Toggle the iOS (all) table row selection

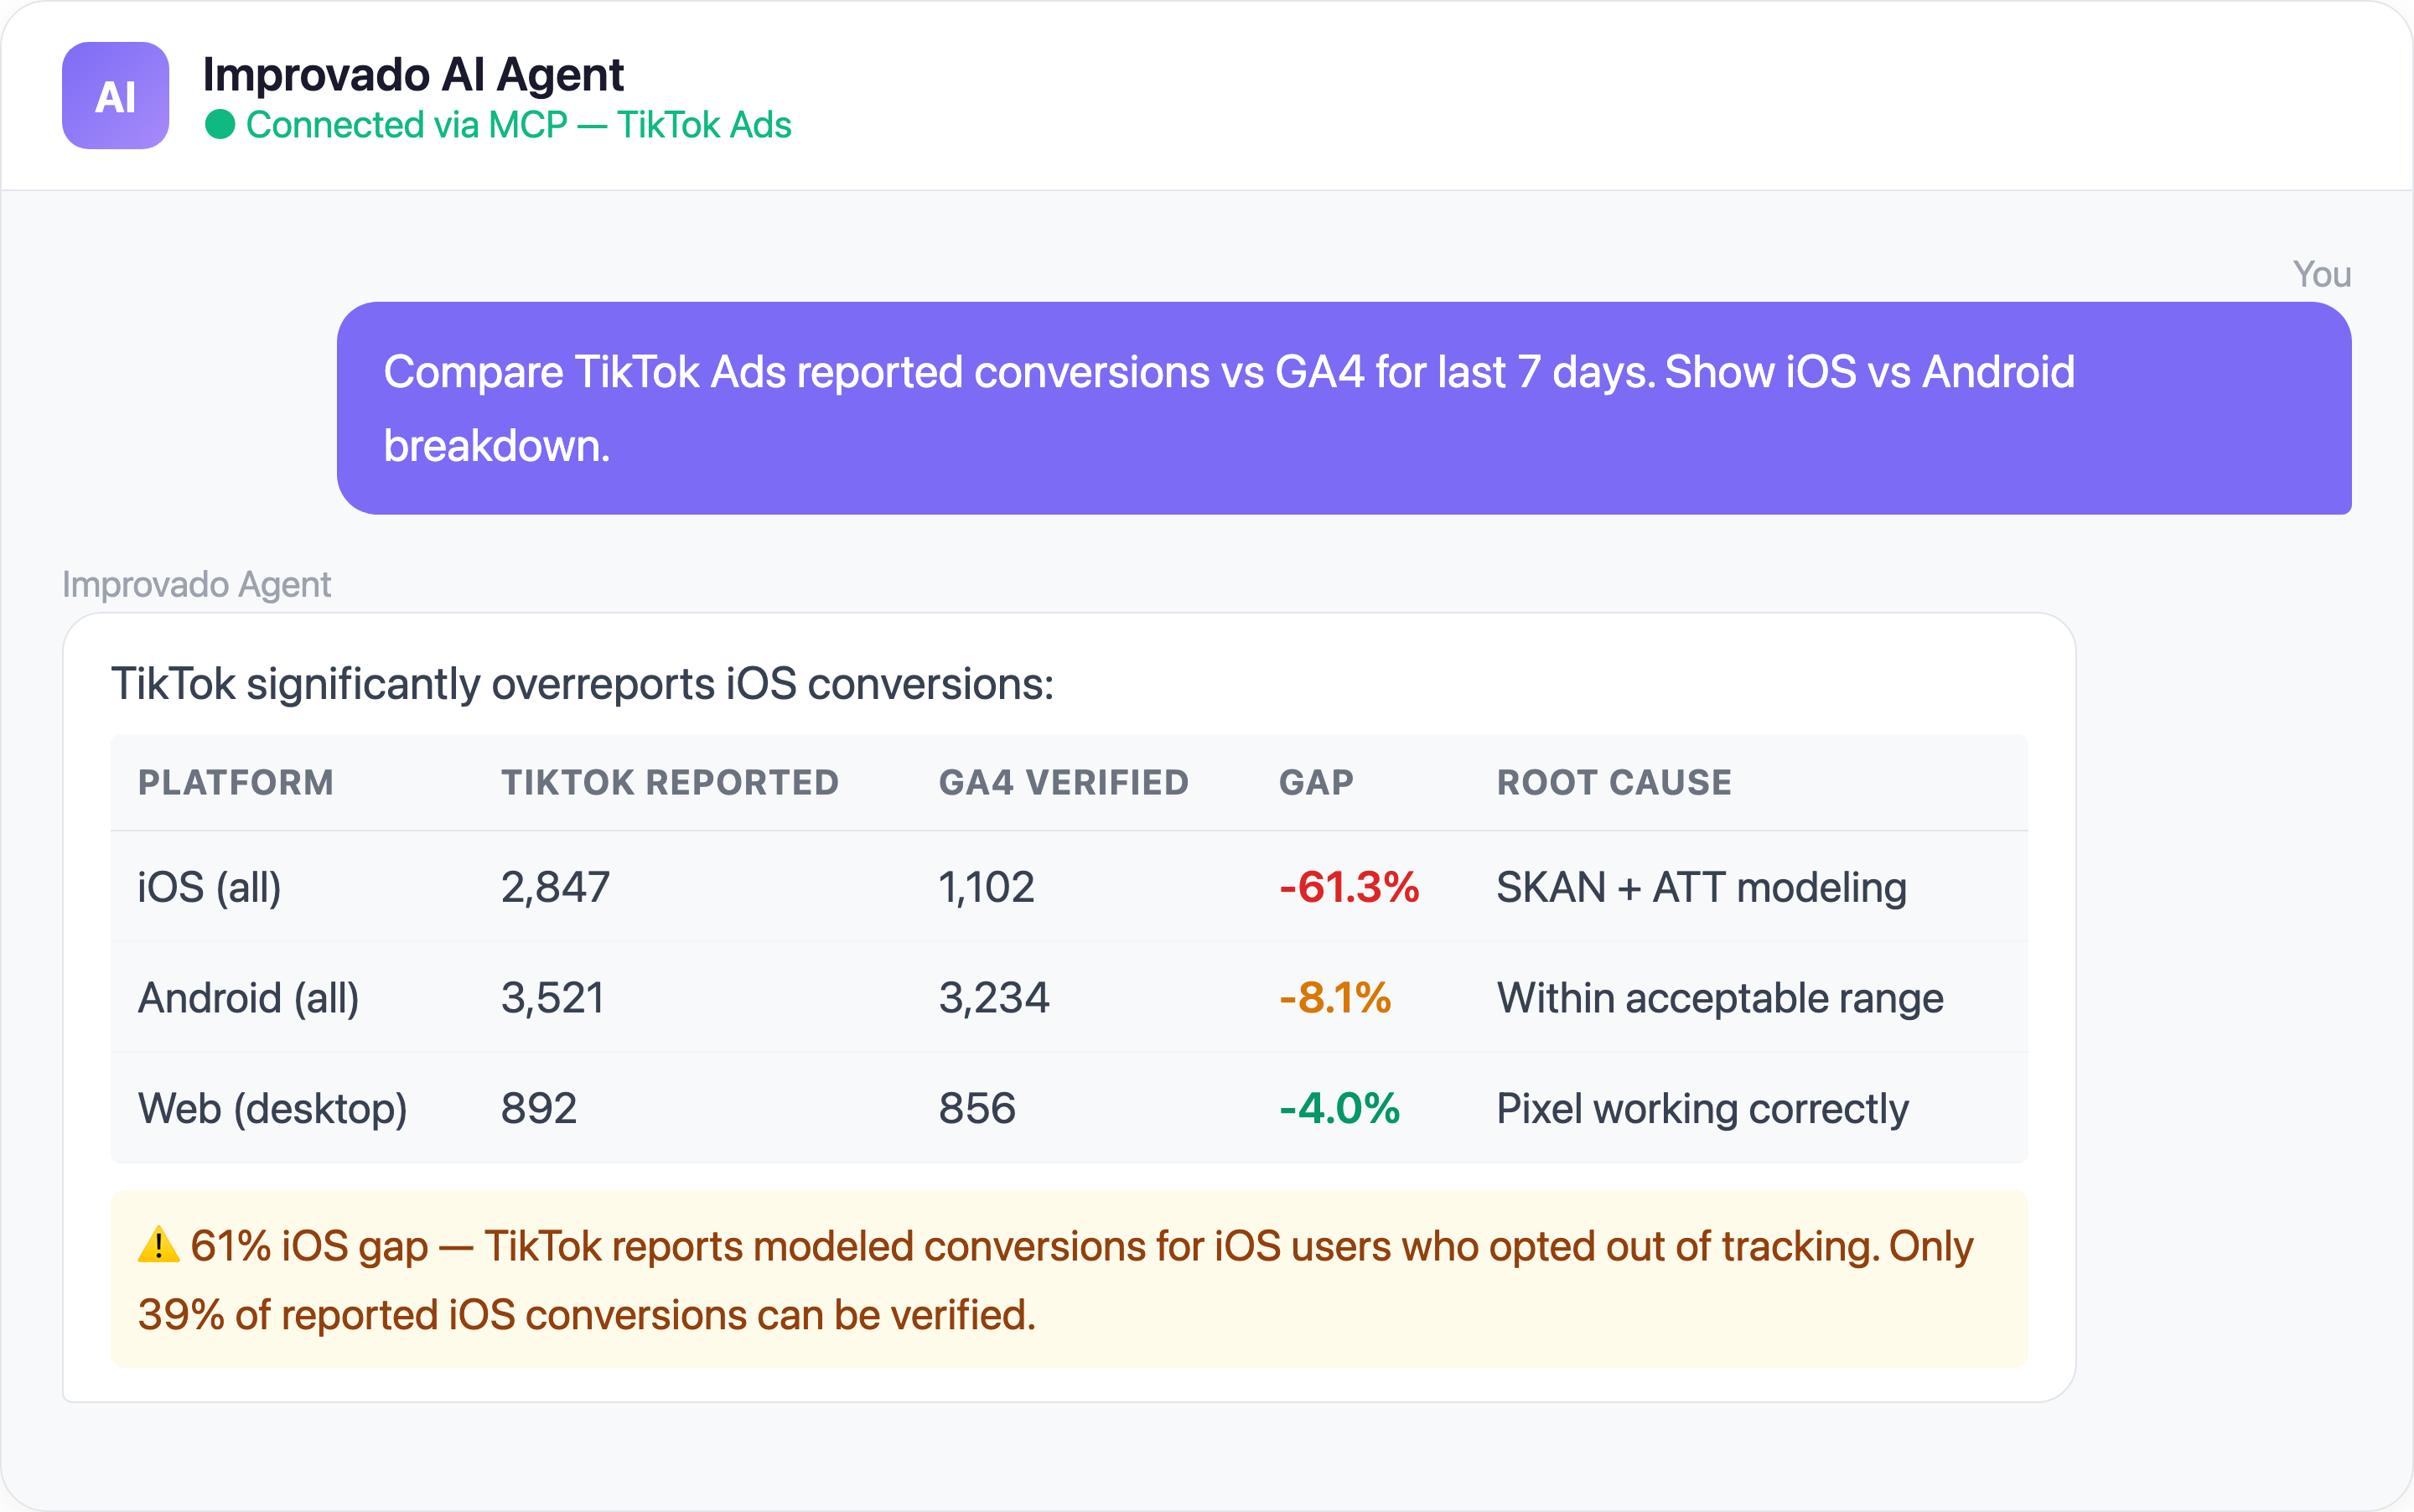[x=210, y=886]
